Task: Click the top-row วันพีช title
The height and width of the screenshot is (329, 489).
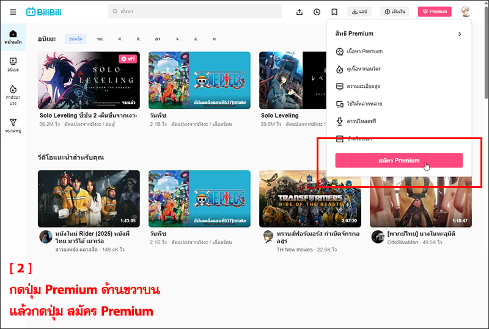Action: (158, 115)
